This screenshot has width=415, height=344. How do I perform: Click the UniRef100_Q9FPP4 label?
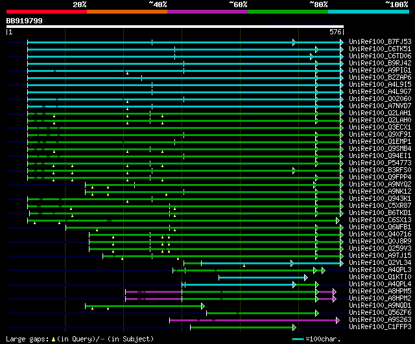(x=380, y=177)
